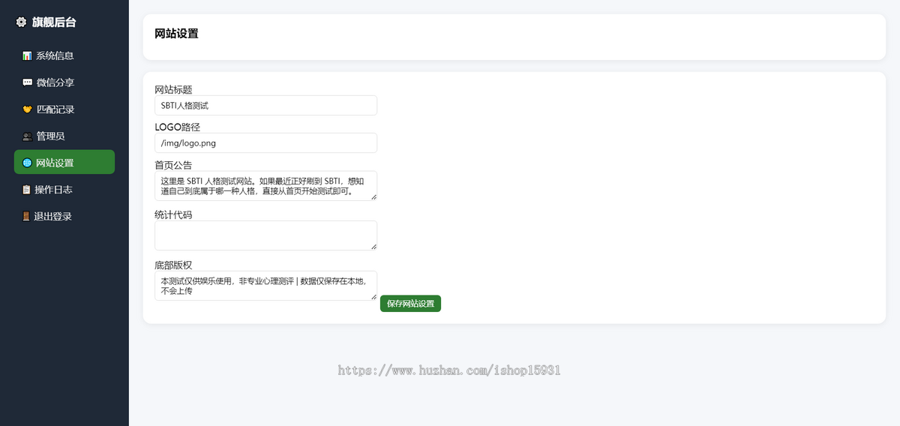Click the gear icon beside 旗舰后台
900x426 pixels.
coord(21,22)
